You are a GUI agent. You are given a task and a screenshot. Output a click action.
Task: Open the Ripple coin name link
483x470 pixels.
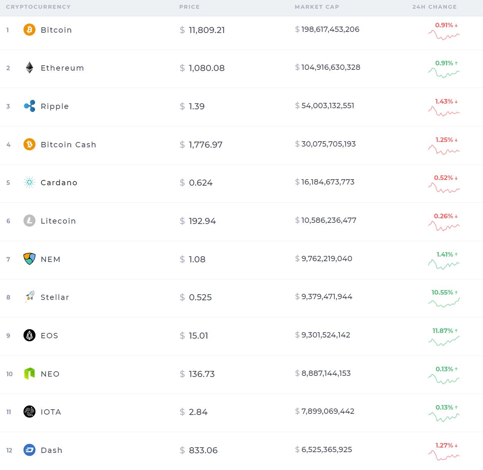(x=55, y=106)
